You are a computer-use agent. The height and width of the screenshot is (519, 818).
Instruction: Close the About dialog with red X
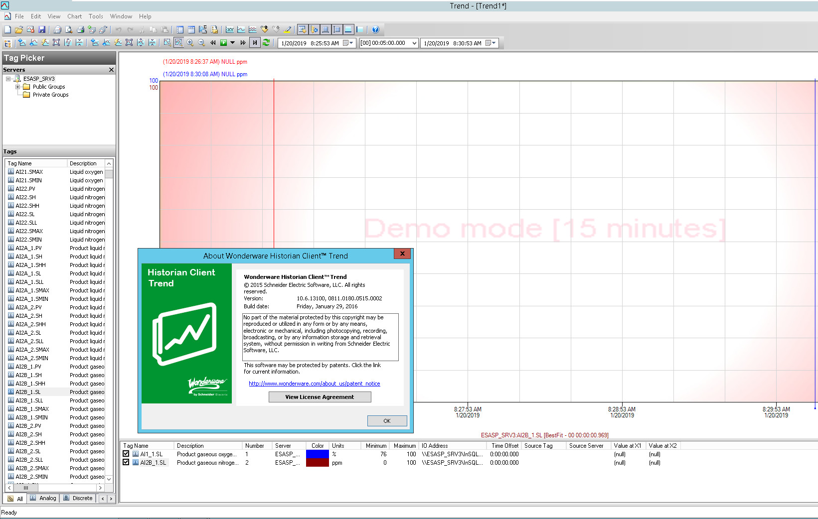(402, 254)
